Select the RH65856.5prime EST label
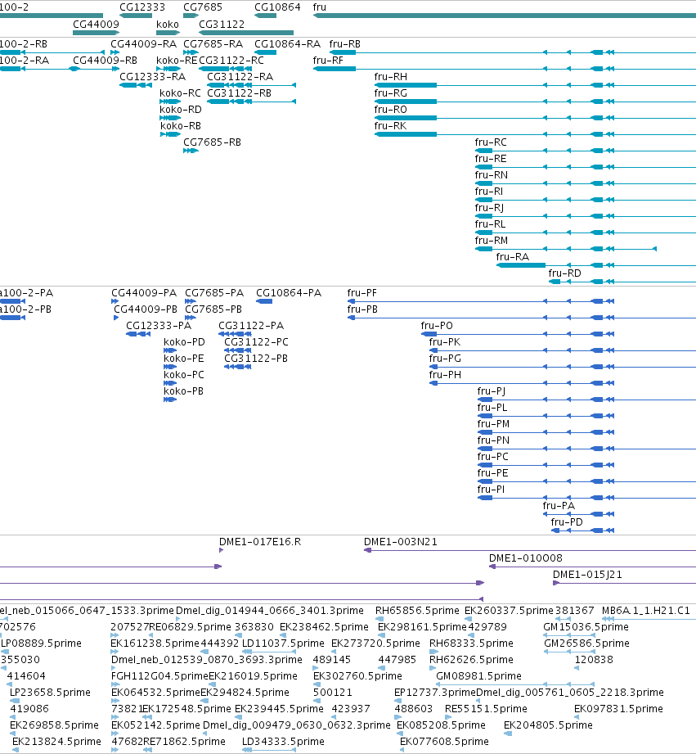Image resolution: width=696 pixels, height=754 pixels. coord(417,611)
